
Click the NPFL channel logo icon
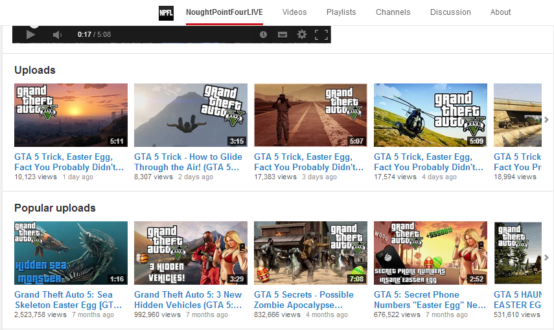coord(166,13)
